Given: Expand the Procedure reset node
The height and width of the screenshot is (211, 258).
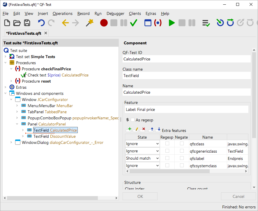Looking at the screenshot, I should pos(11,81).
